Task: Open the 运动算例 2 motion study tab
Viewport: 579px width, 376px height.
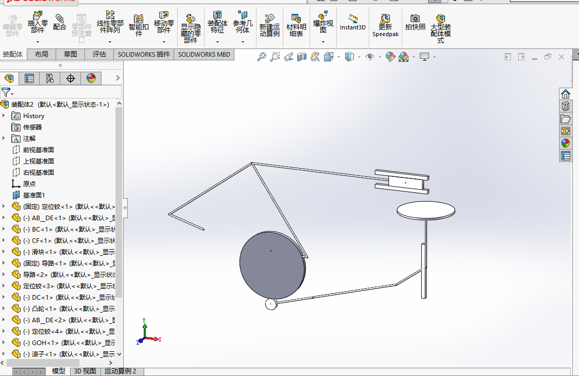Action: pos(120,371)
